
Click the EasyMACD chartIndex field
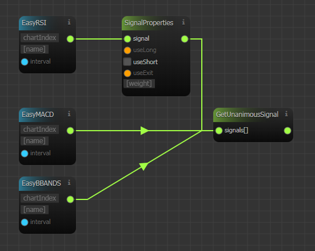tap(40, 130)
